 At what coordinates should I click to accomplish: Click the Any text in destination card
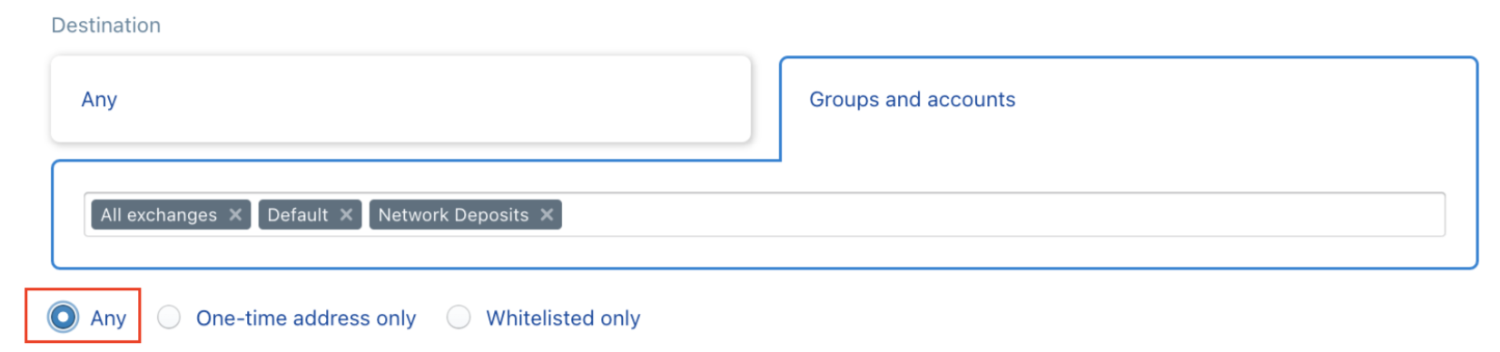(99, 100)
